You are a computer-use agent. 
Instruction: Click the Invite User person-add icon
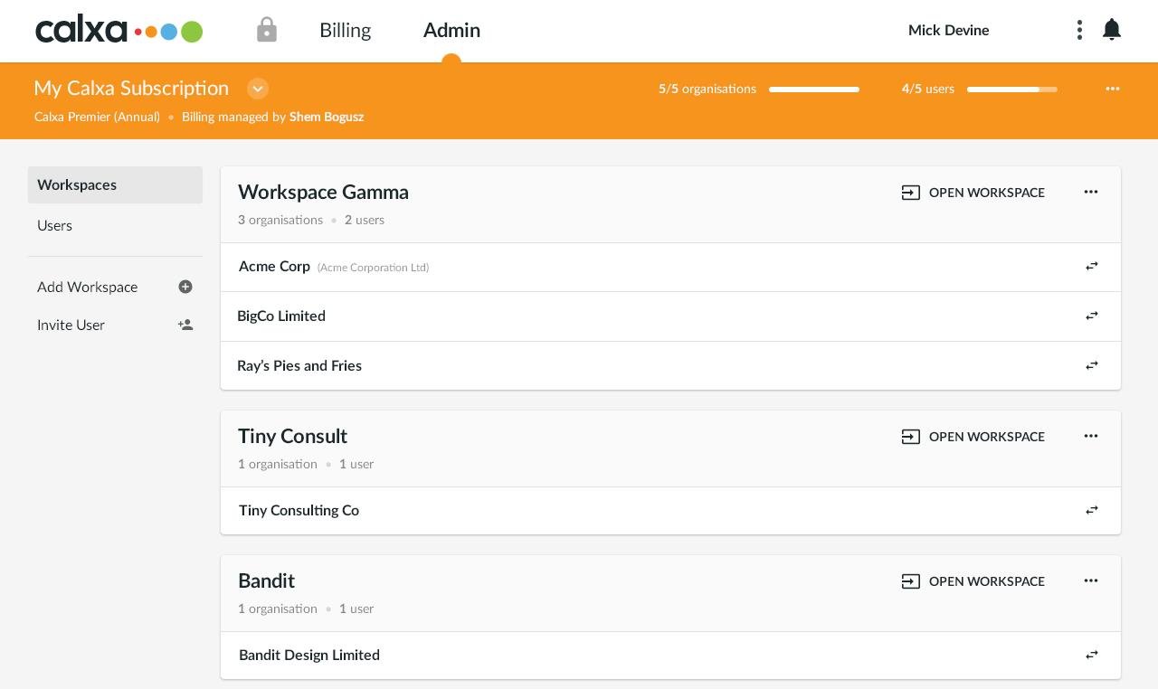tap(185, 325)
